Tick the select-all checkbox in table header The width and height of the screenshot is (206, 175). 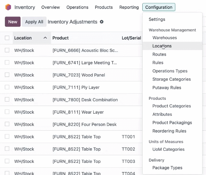pyautogui.click(x=7, y=38)
